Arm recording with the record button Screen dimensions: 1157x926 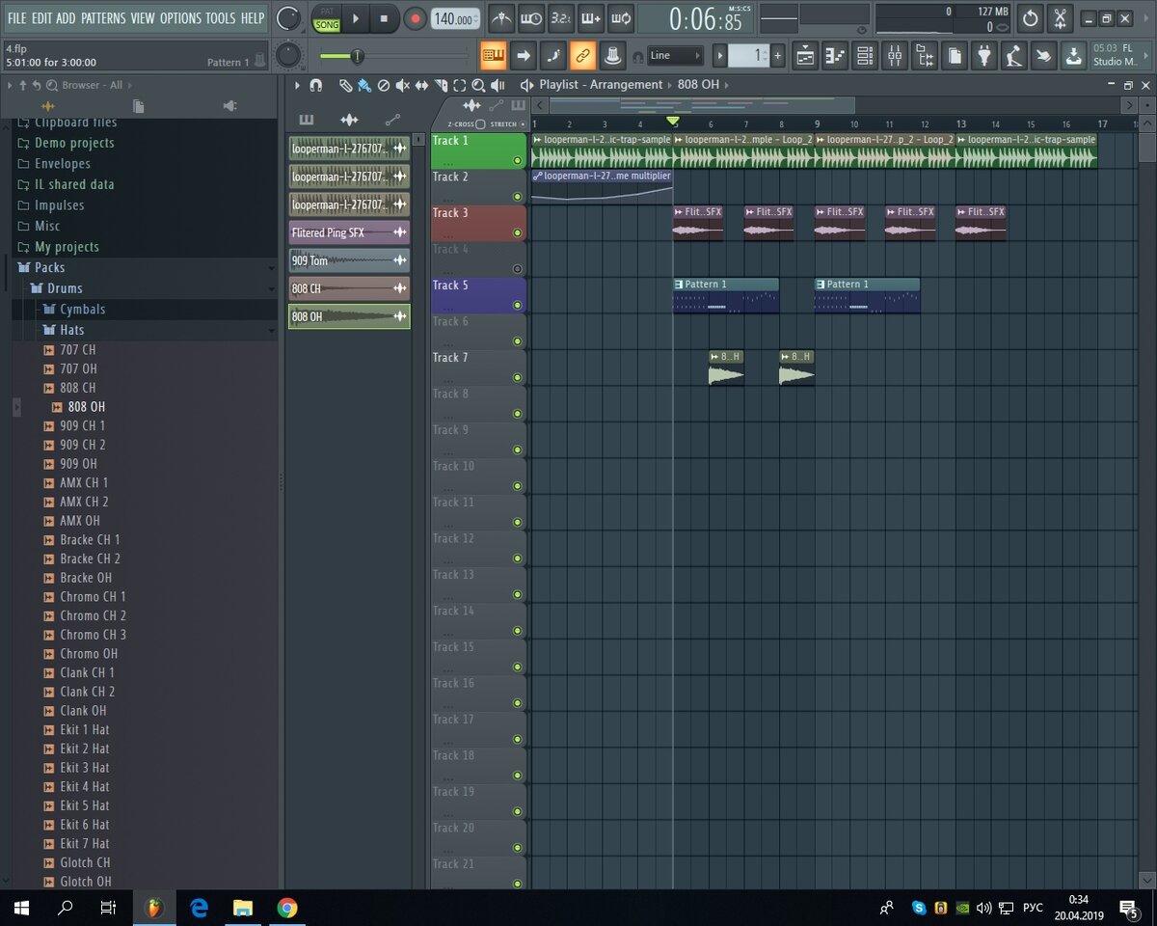click(x=415, y=18)
